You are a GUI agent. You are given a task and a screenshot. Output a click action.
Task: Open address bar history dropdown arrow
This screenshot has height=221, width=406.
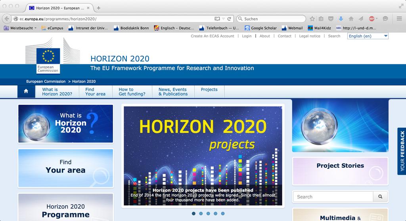[223, 19]
